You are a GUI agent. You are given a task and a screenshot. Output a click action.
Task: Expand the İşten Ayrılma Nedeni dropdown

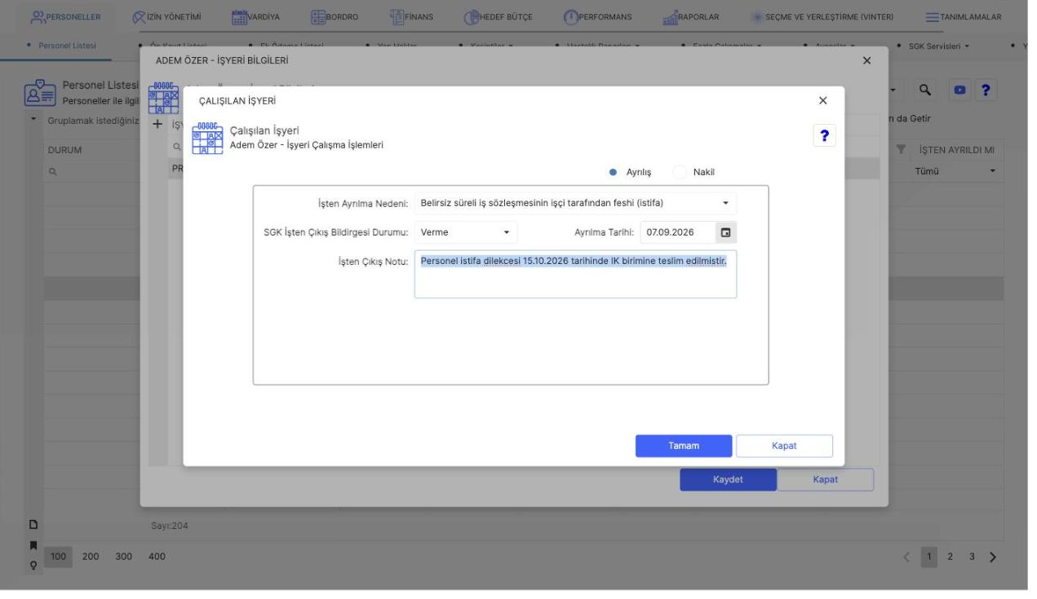pos(575,203)
